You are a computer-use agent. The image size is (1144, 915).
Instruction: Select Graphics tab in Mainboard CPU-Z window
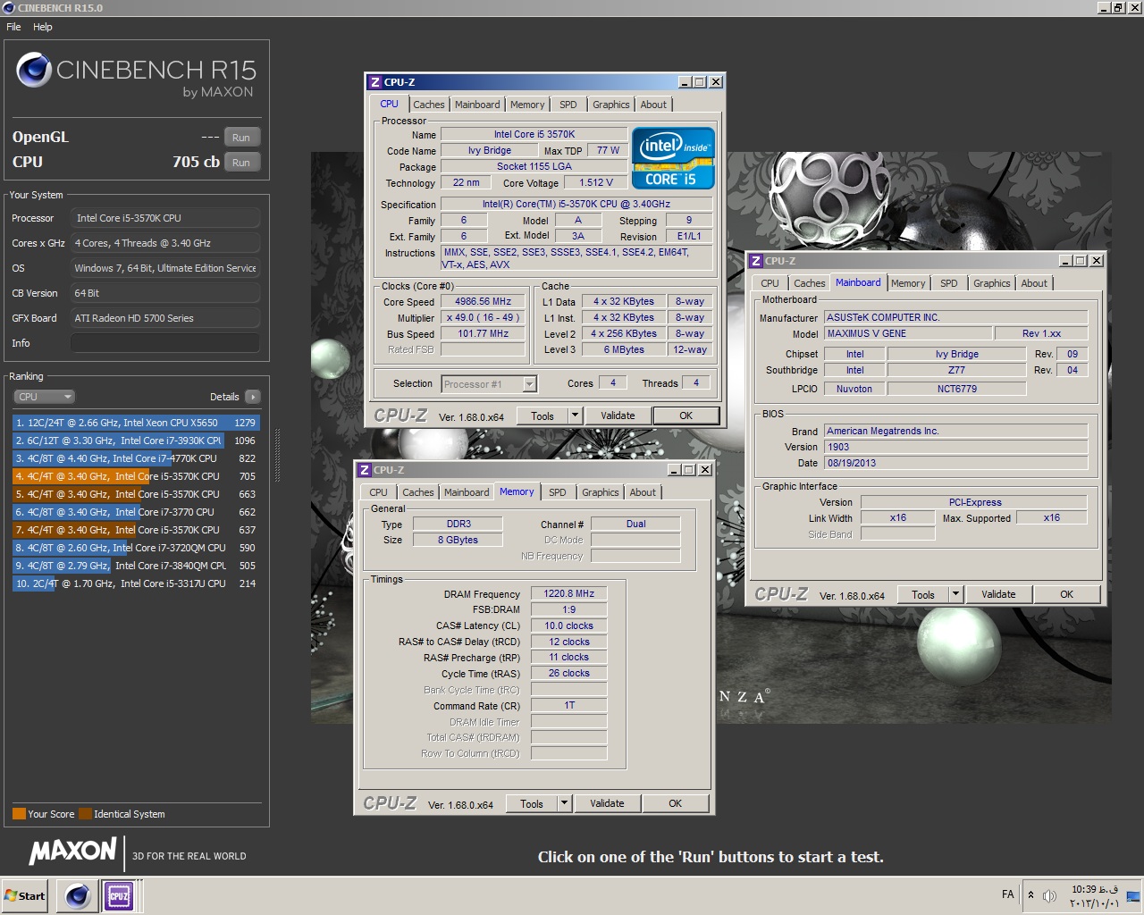991,283
